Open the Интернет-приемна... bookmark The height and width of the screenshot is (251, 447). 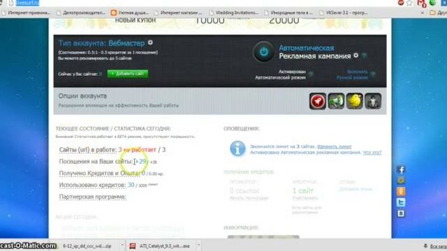click(26, 13)
